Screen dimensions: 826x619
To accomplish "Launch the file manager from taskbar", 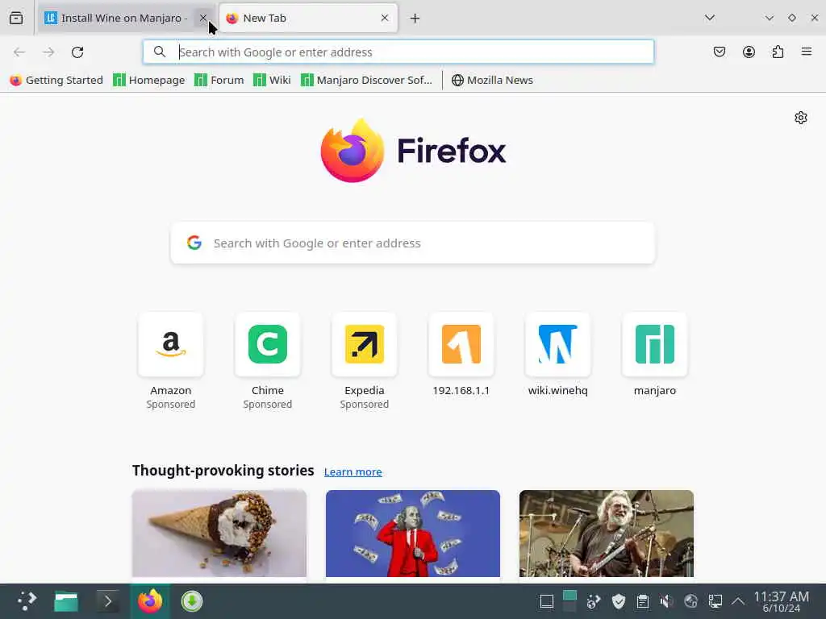I will [x=66, y=601].
